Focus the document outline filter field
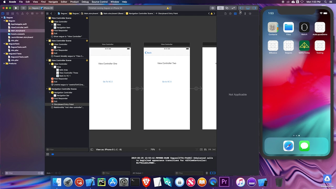 click(67, 150)
